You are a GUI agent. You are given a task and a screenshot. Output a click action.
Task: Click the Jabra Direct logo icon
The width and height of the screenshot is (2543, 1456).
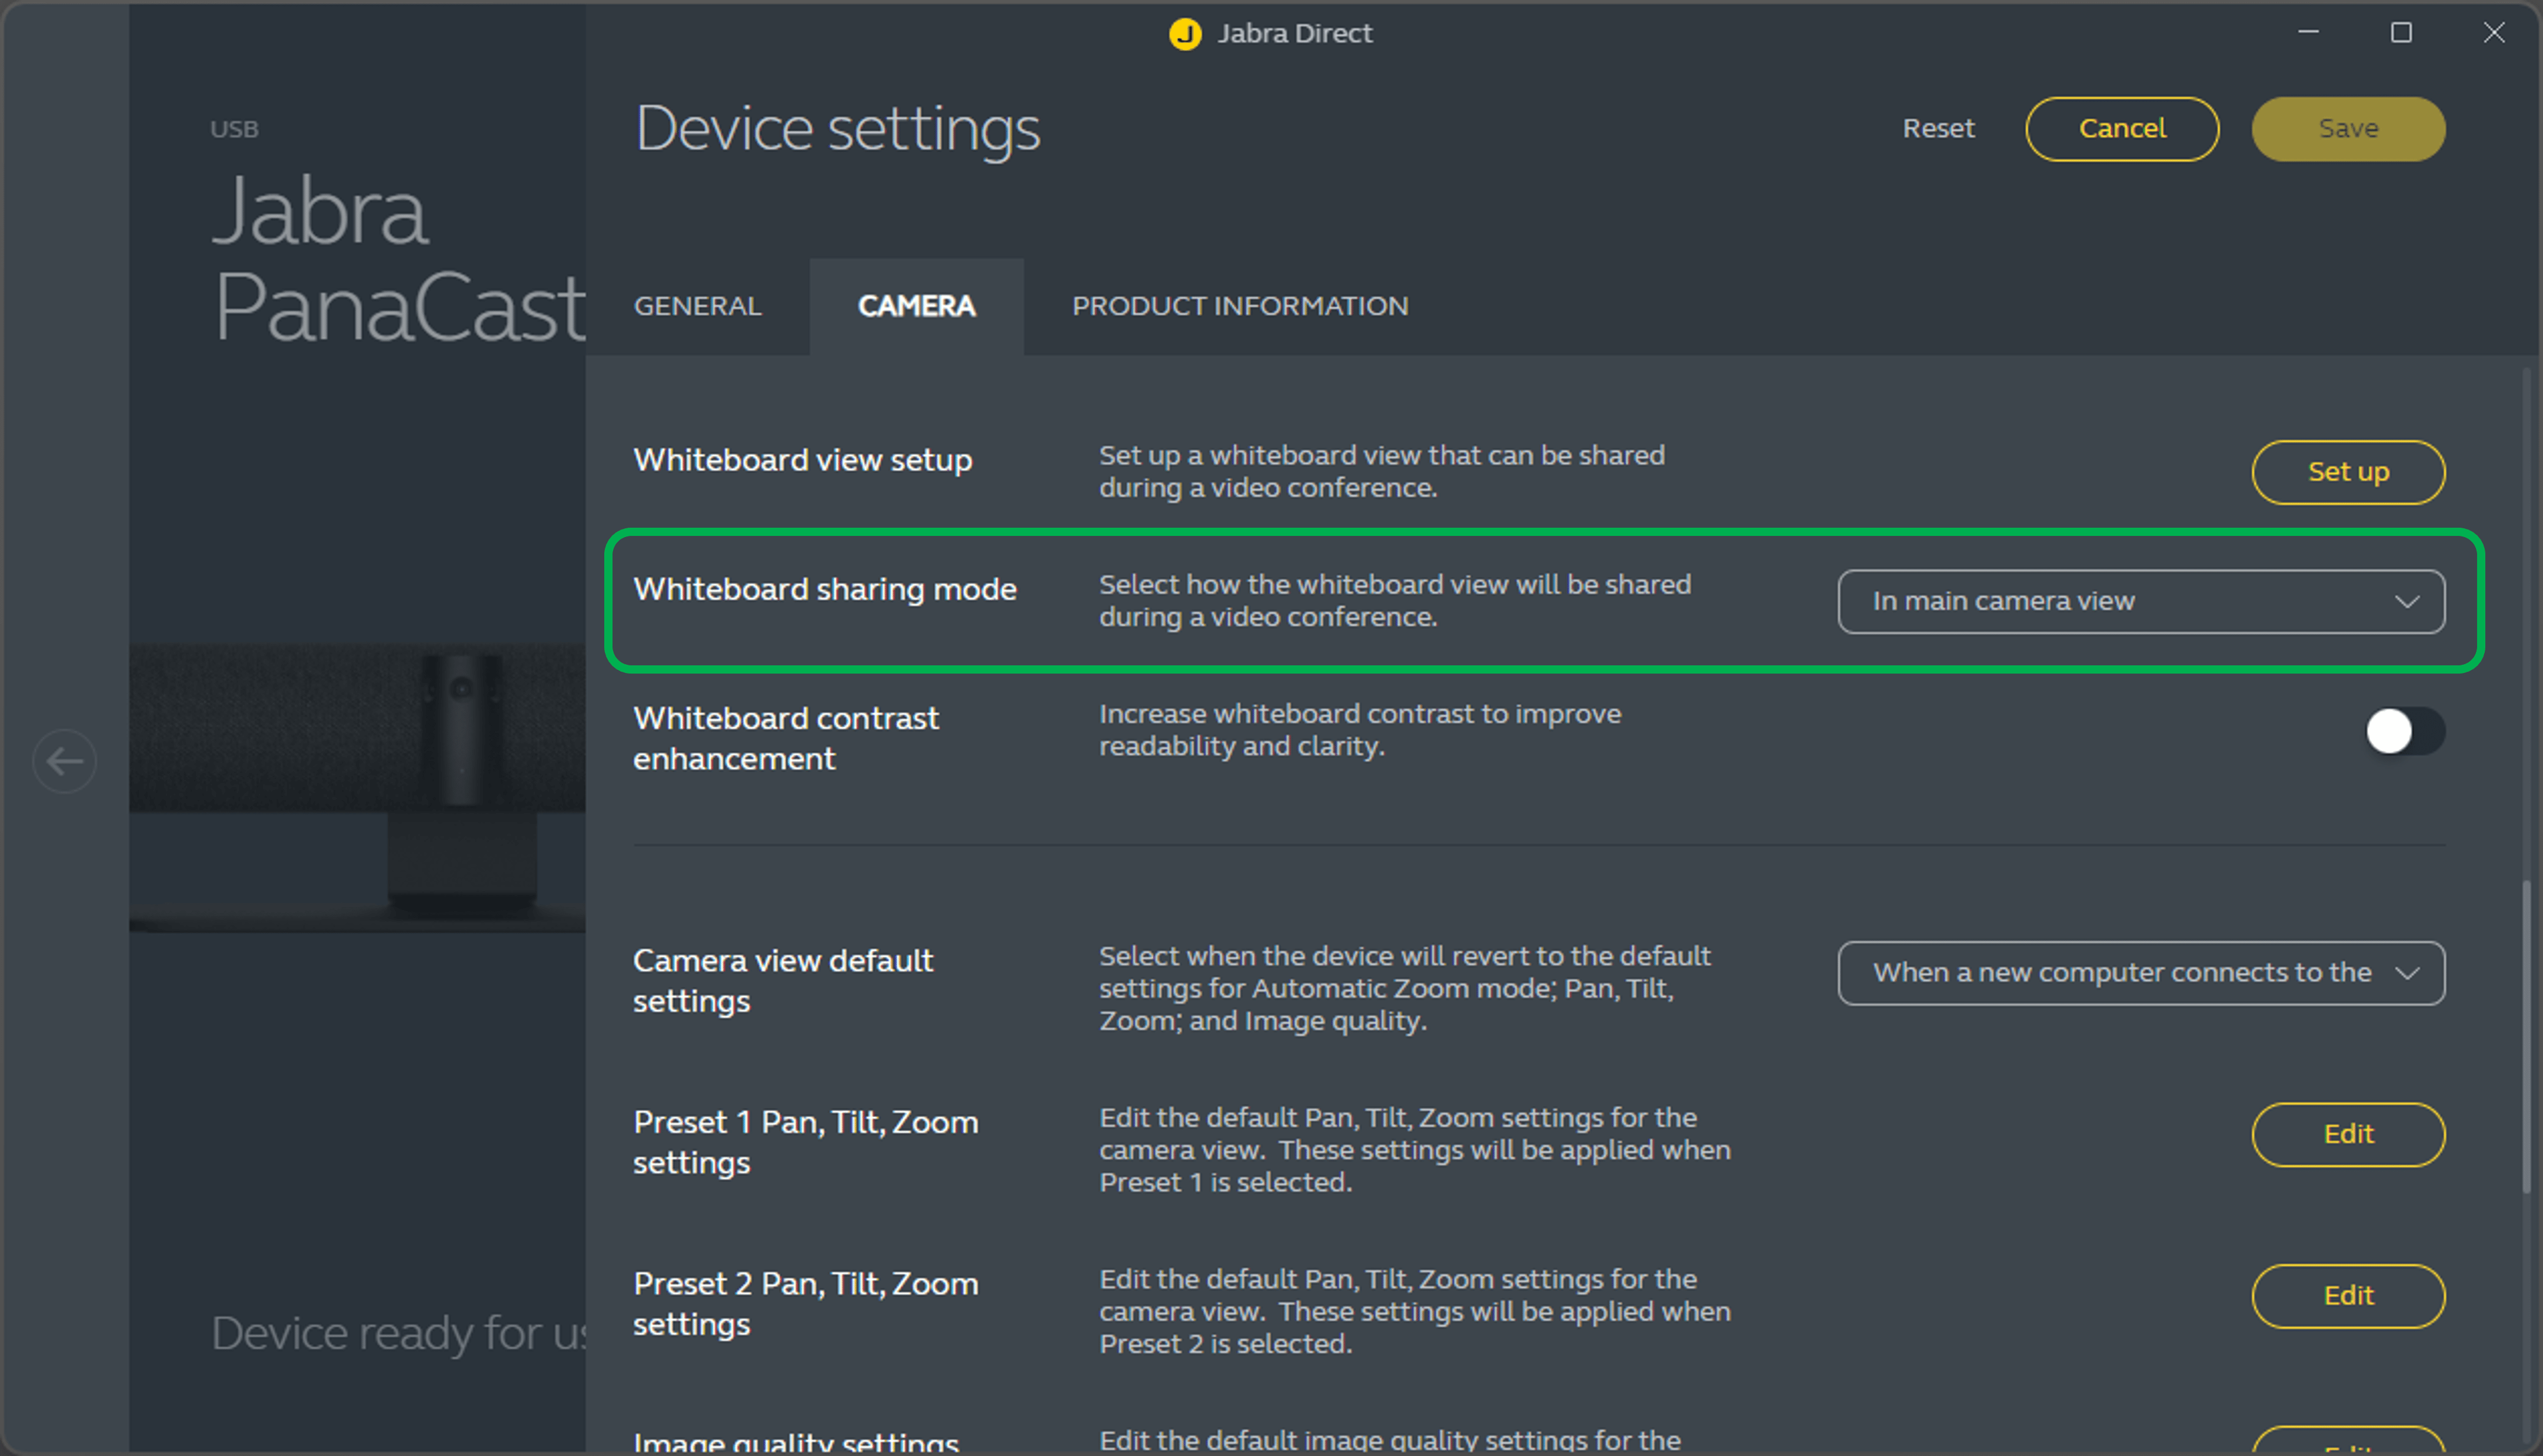pos(1185,34)
